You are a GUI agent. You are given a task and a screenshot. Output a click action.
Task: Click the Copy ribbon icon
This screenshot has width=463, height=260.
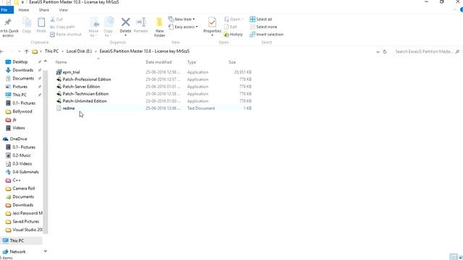(27, 22)
